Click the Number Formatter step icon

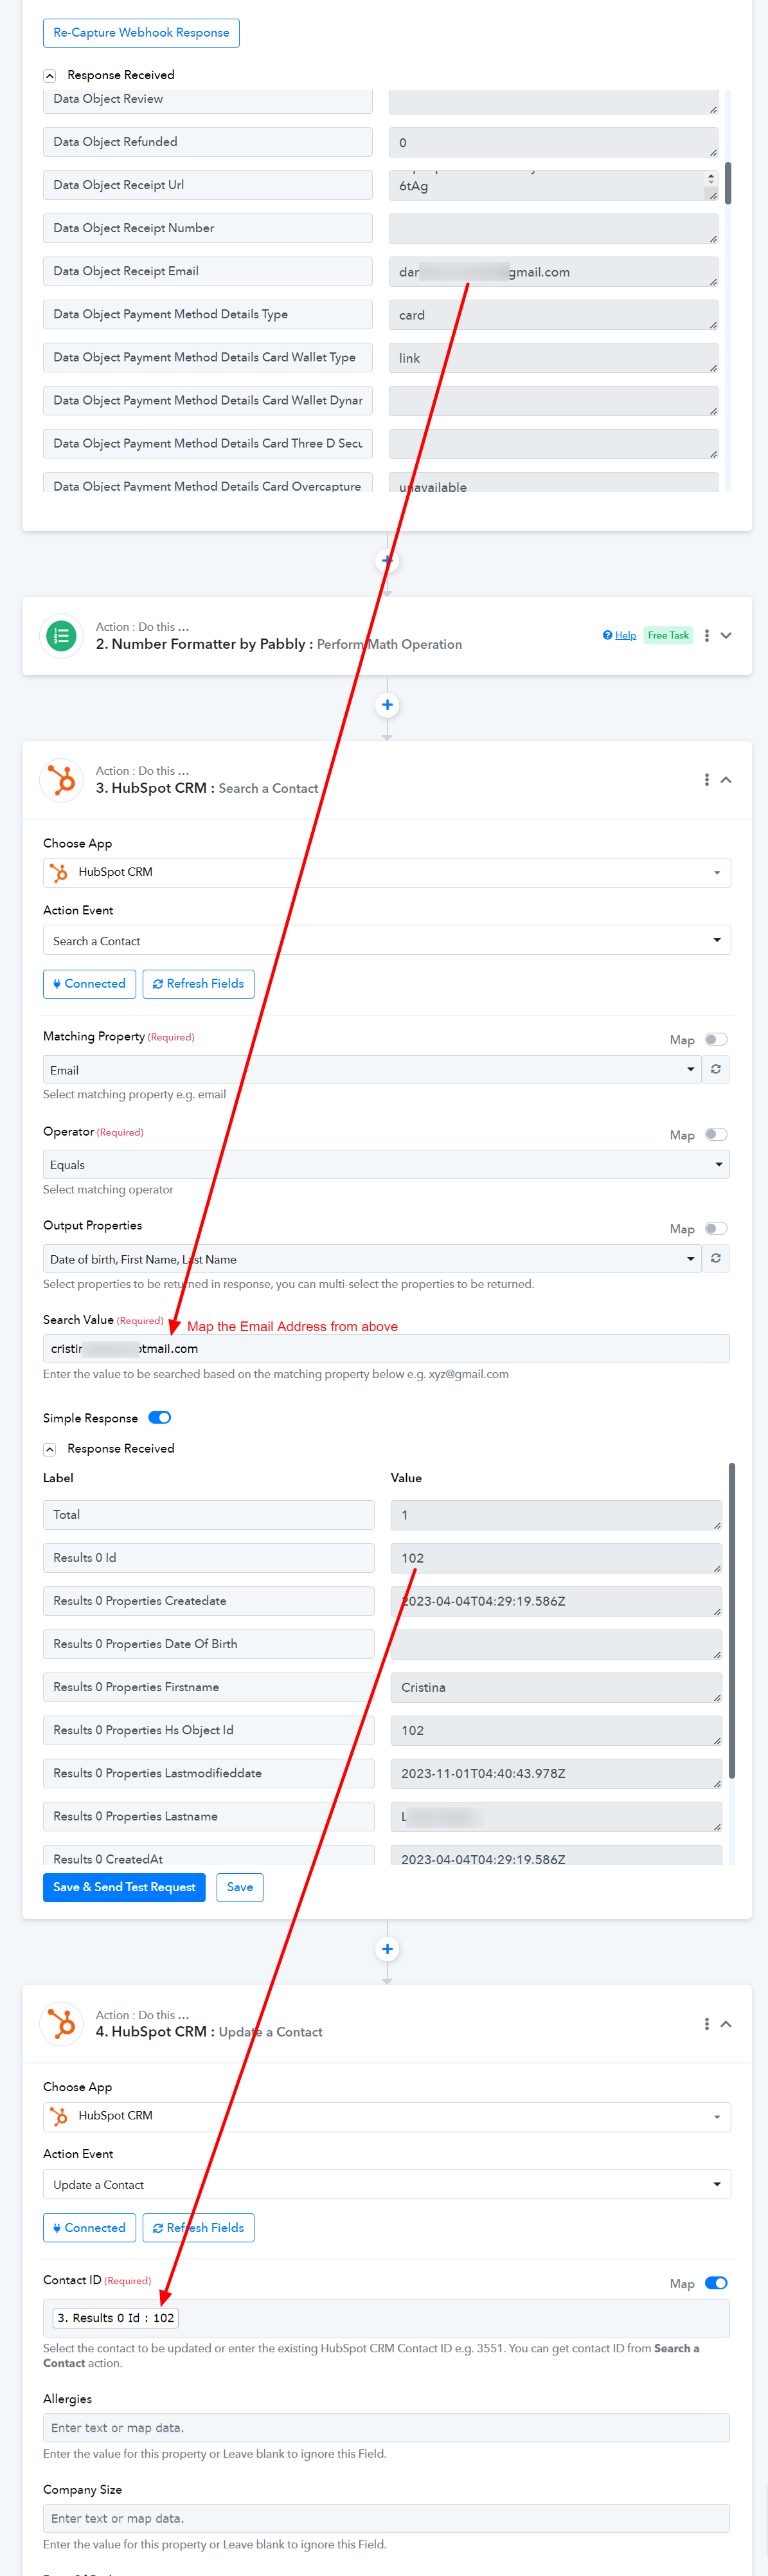click(61, 635)
